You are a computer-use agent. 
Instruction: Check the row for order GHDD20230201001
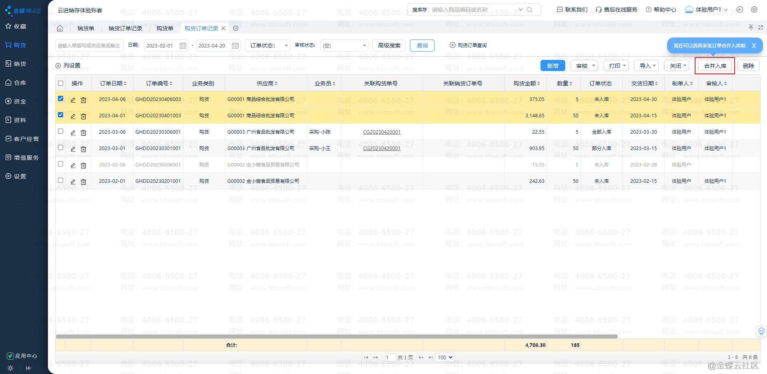coord(61,180)
